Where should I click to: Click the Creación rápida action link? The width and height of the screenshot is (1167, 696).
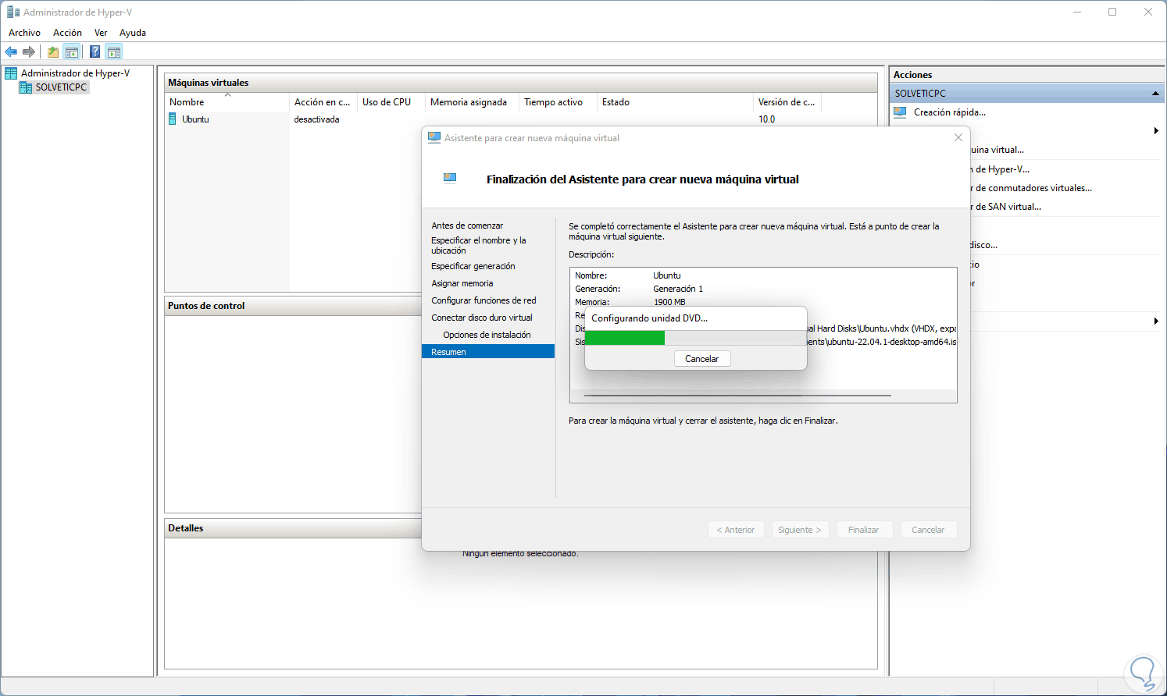pos(950,112)
